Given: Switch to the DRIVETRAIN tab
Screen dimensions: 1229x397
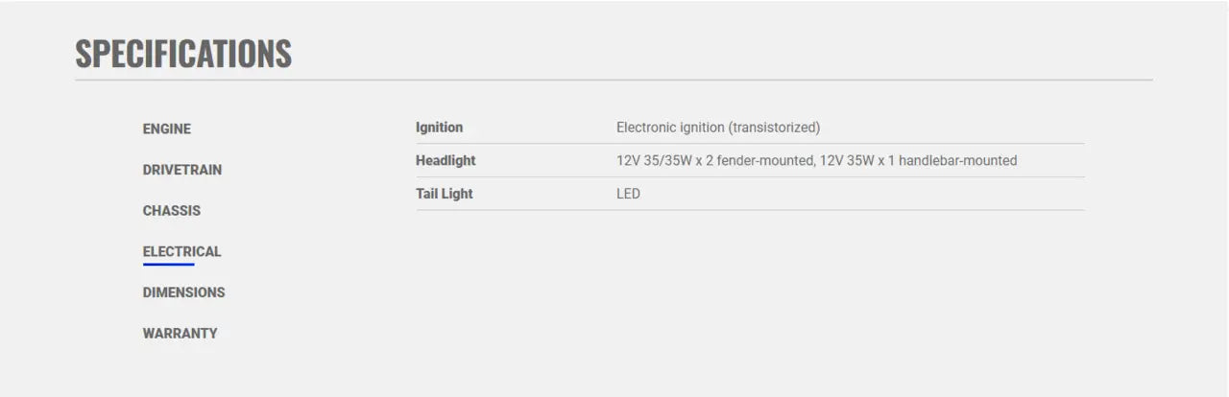Looking at the screenshot, I should (x=181, y=170).
